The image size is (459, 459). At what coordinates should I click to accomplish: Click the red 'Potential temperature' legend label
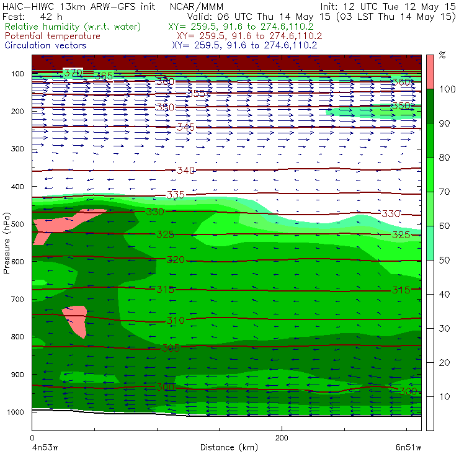pyautogui.click(x=52, y=36)
